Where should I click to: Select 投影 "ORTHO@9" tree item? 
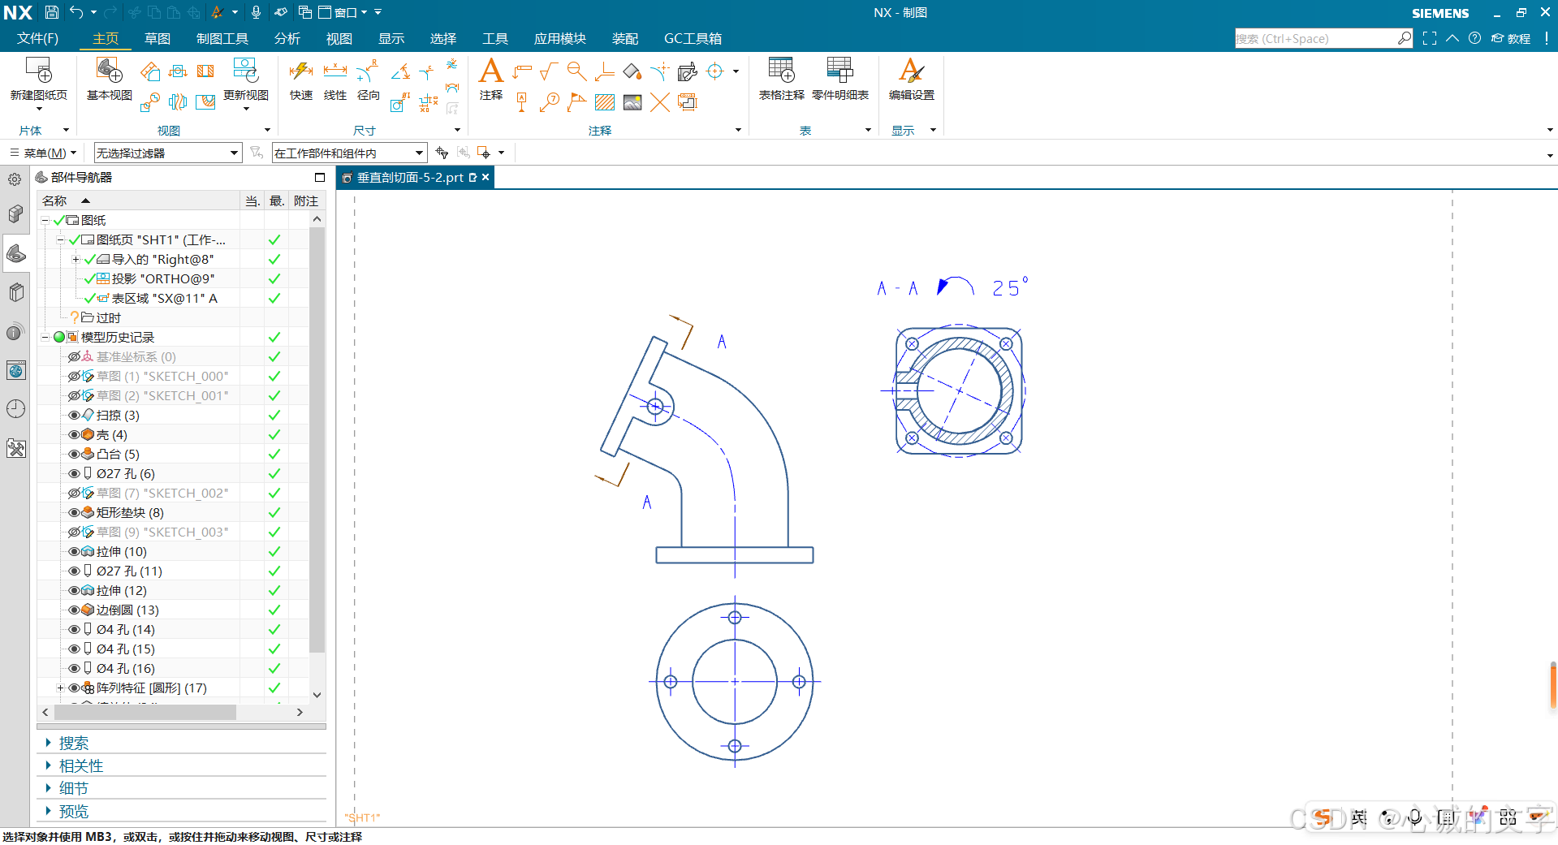pyautogui.click(x=162, y=278)
